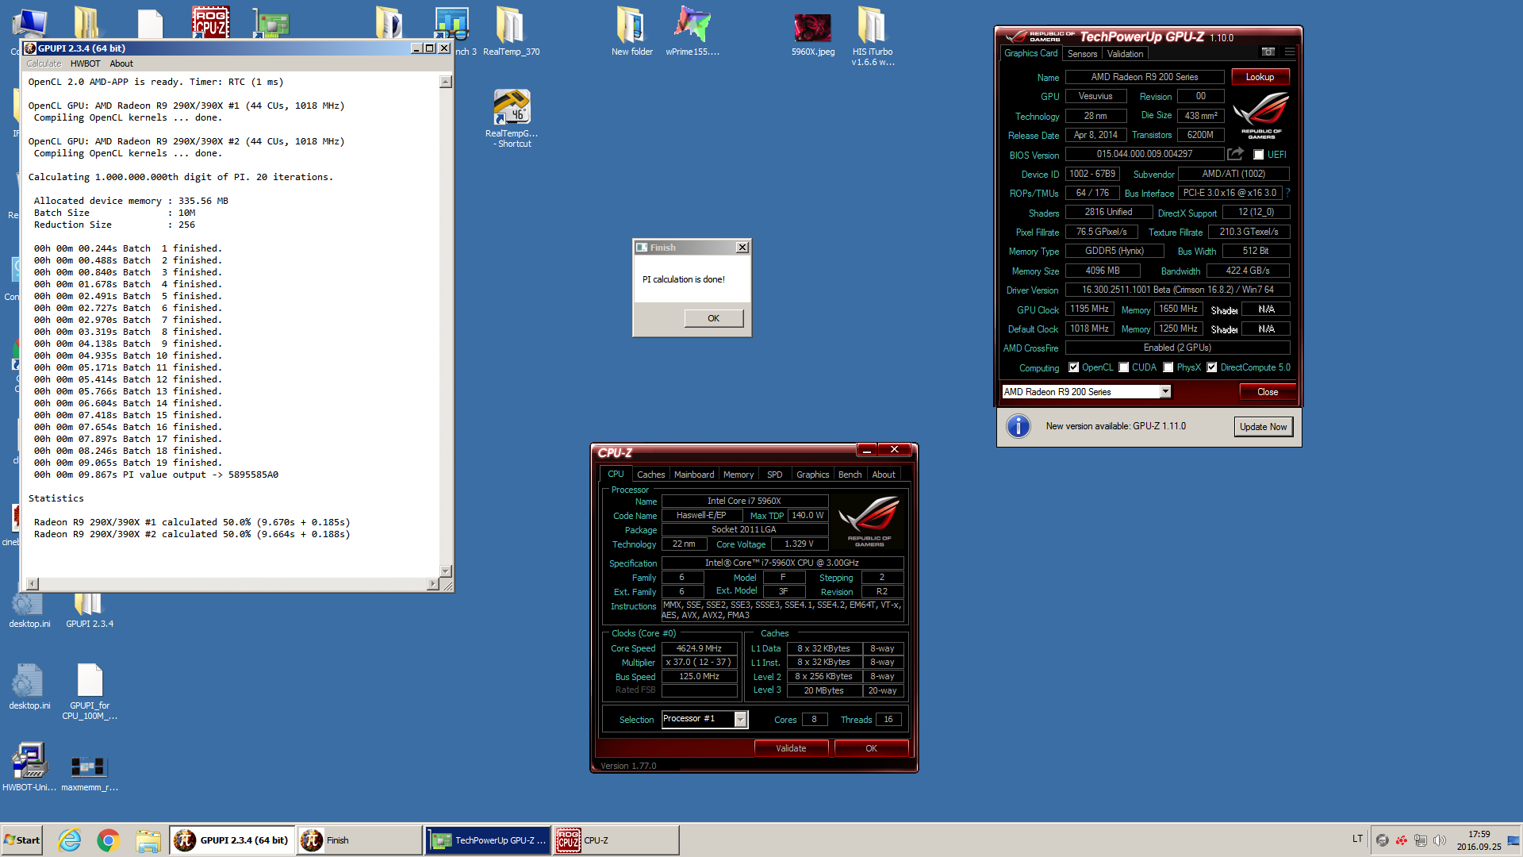Open the HWBOT menu in GPUPI
The width and height of the screenshot is (1523, 857).
coord(85,63)
